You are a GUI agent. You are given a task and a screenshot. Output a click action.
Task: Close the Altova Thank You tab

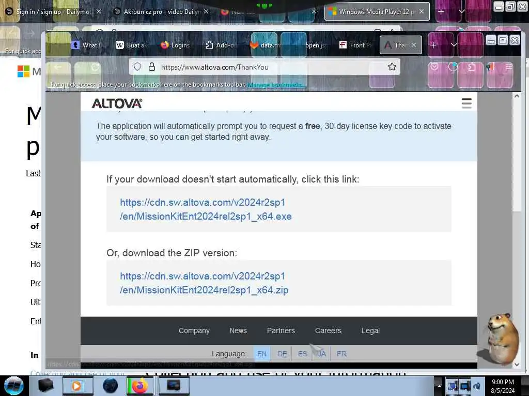click(x=414, y=45)
